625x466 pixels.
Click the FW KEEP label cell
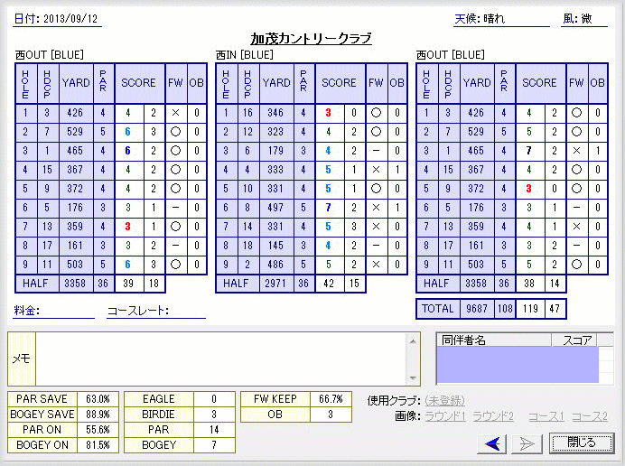pyautogui.click(x=275, y=399)
